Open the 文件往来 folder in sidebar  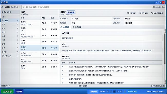tap(10, 56)
